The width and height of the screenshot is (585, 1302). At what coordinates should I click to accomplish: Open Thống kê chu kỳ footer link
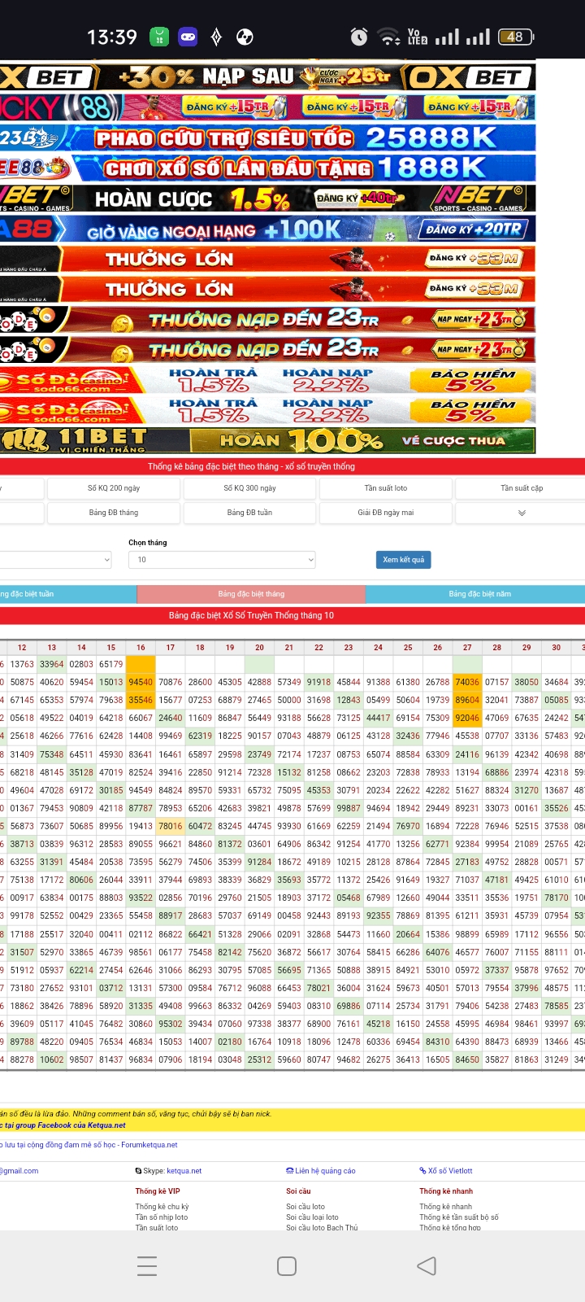(x=162, y=1207)
